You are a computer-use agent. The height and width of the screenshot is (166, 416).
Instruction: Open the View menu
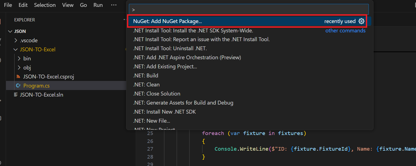(x=68, y=5)
